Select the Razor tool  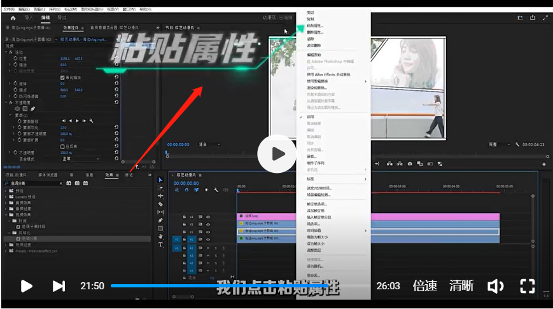coord(160,204)
